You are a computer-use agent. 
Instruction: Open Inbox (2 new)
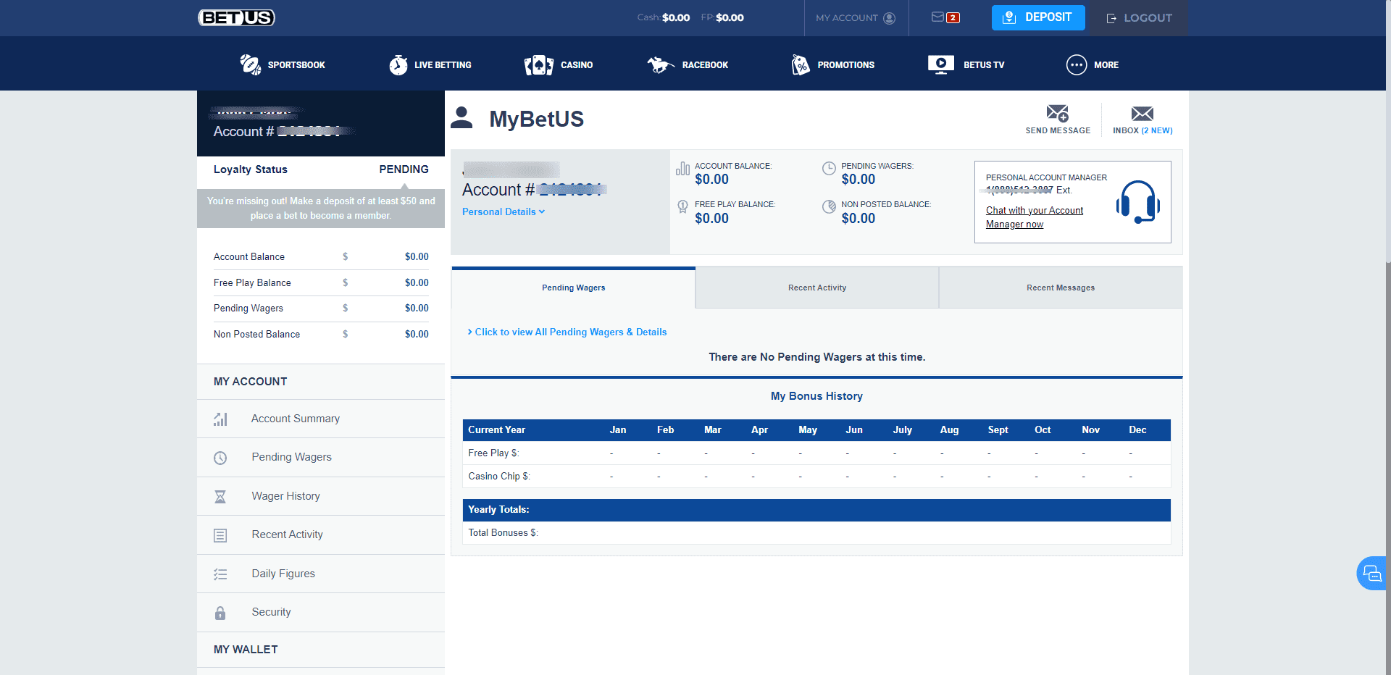coord(1143,131)
